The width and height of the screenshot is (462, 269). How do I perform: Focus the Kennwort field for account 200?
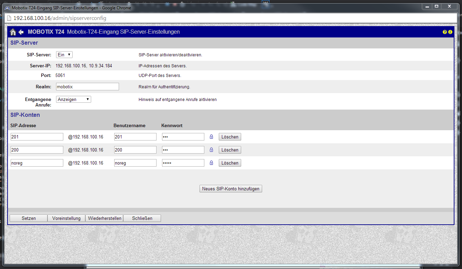pyautogui.click(x=183, y=150)
